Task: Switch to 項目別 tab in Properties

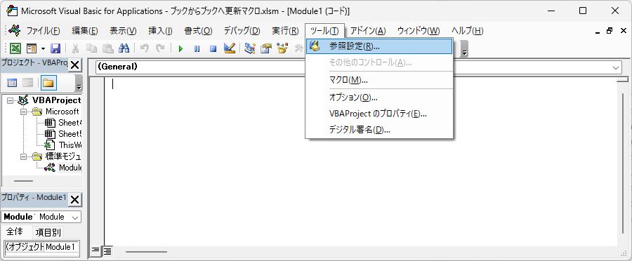Action: click(48, 232)
